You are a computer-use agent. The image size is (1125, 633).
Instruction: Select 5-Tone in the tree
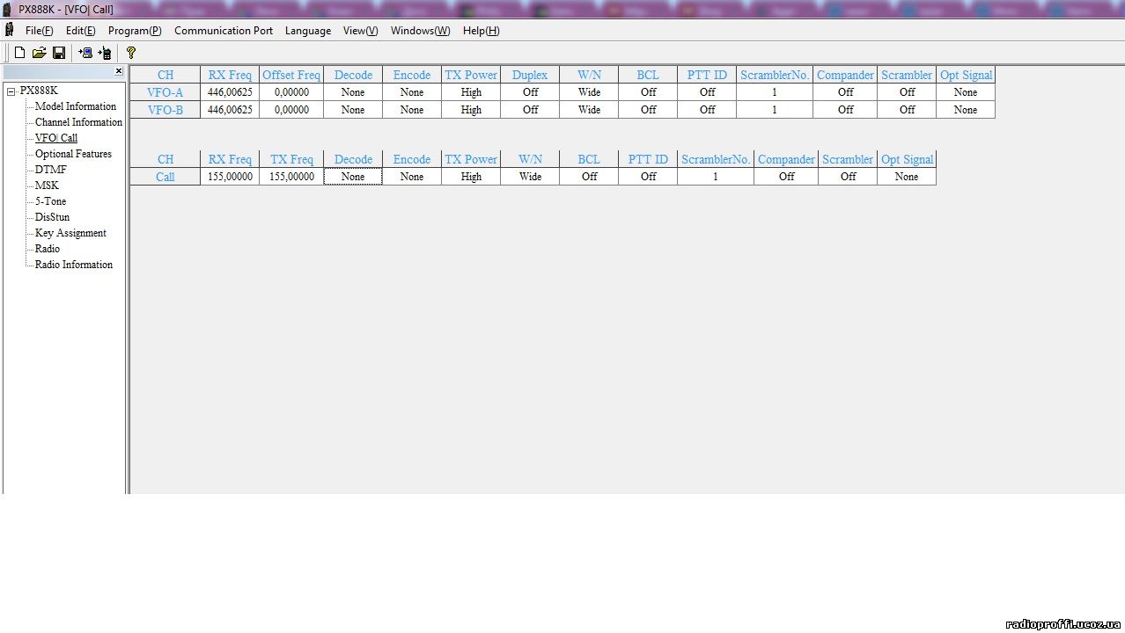click(x=50, y=201)
